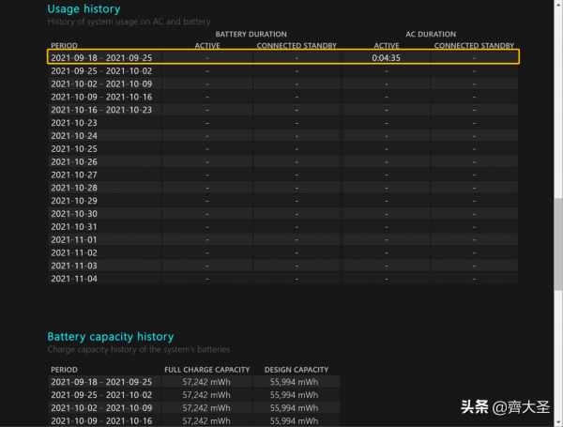This screenshot has height=427, width=563.
Task: Click the PERIOD header in Battery capacity history
Action: [x=65, y=370]
